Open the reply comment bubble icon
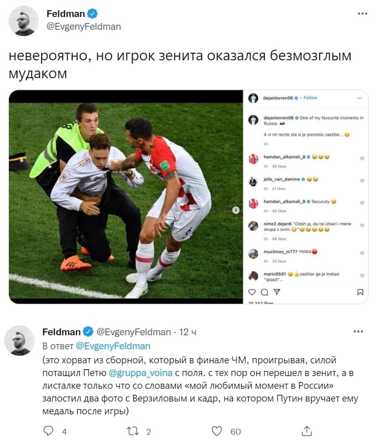The image size is (376, 447). (48, 431)
